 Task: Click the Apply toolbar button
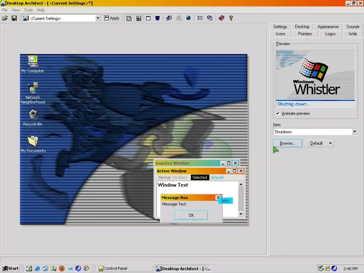[112, 18]
